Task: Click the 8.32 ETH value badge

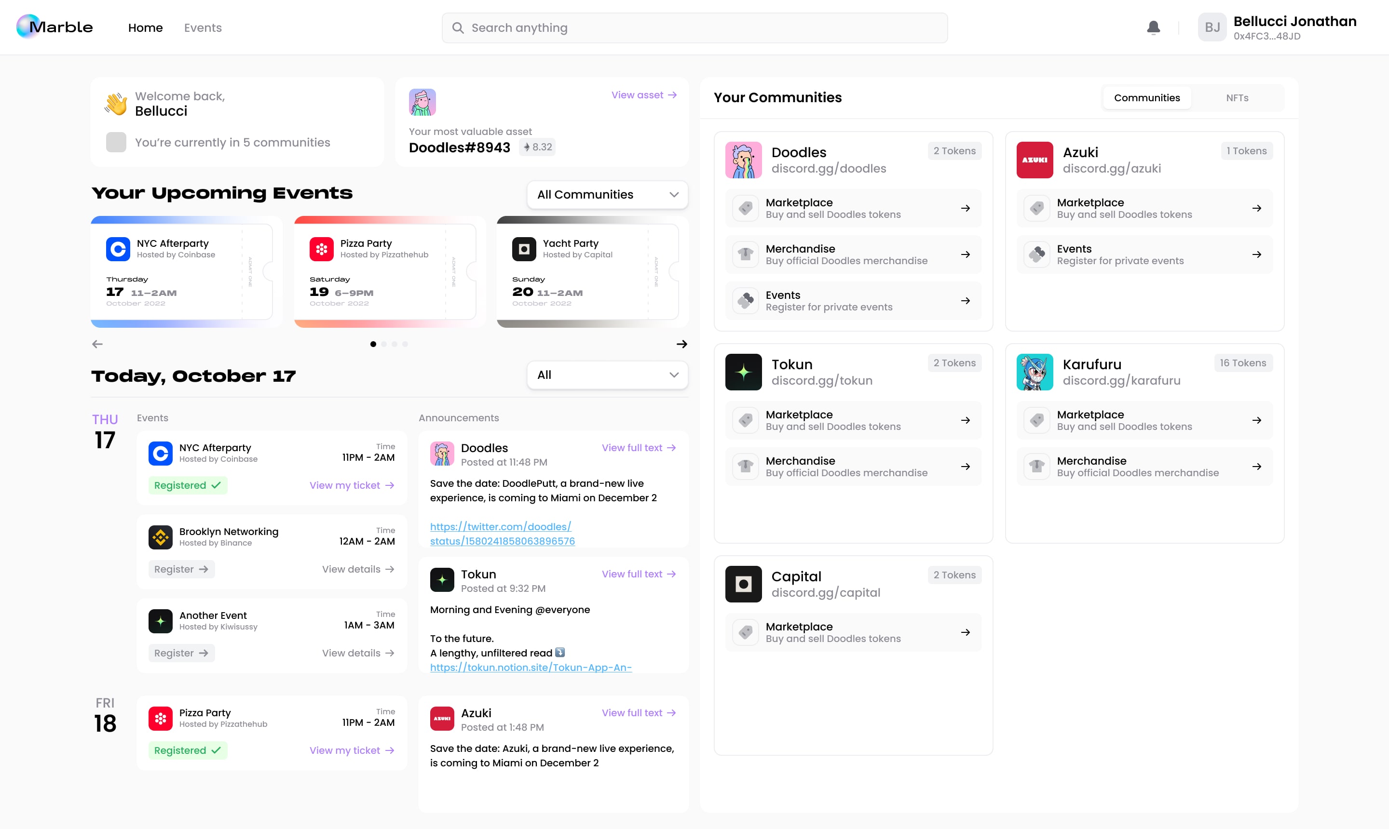Action: (537, 147)
